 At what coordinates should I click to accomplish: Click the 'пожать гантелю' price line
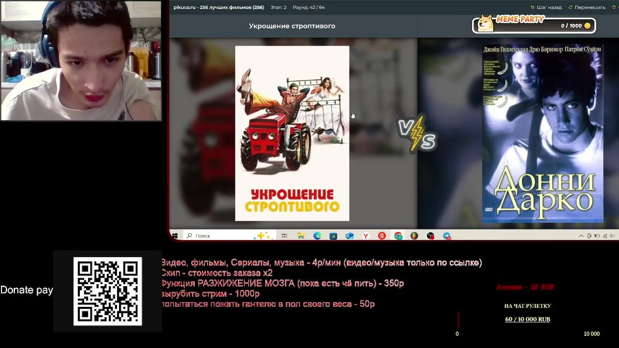pos(268,304)
